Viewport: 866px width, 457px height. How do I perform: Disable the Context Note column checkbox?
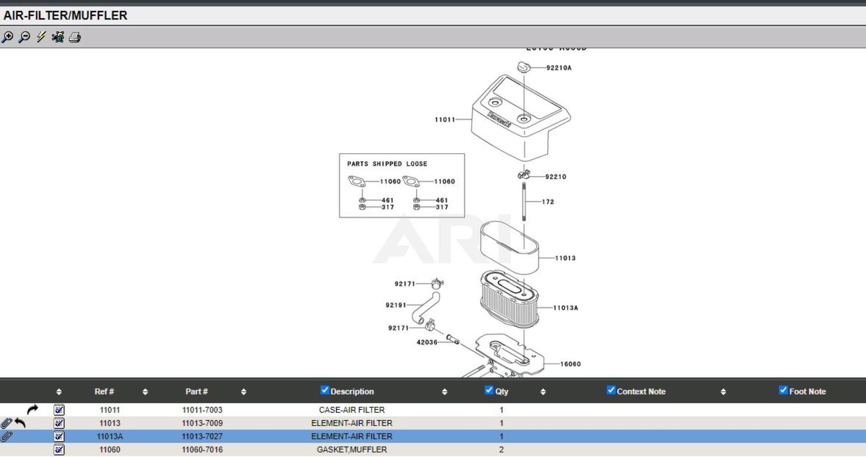(611, 390)
